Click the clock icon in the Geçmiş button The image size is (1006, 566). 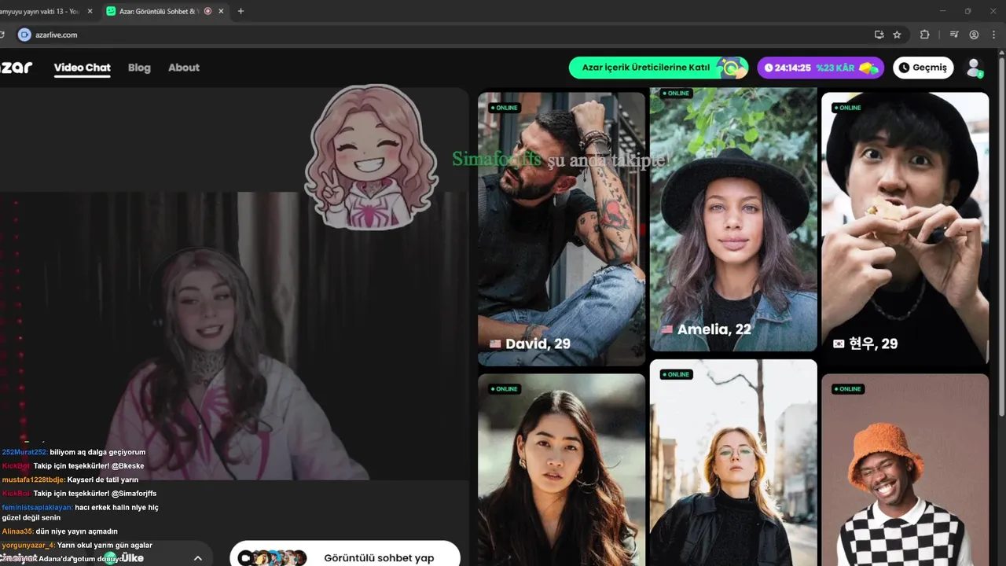click(905, 68)
